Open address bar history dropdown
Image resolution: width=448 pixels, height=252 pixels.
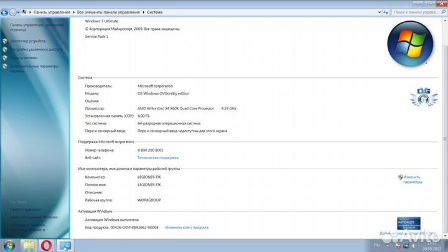point(379,12)
